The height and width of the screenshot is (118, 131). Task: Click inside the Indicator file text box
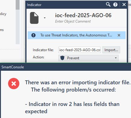(80, 50)
